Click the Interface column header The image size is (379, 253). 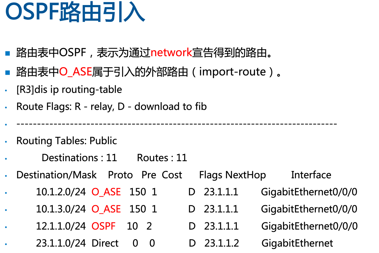click(x=311, y=175)
